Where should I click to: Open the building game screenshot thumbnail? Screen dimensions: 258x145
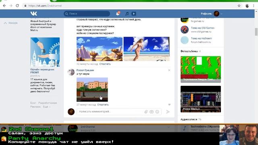pos(92,89)
